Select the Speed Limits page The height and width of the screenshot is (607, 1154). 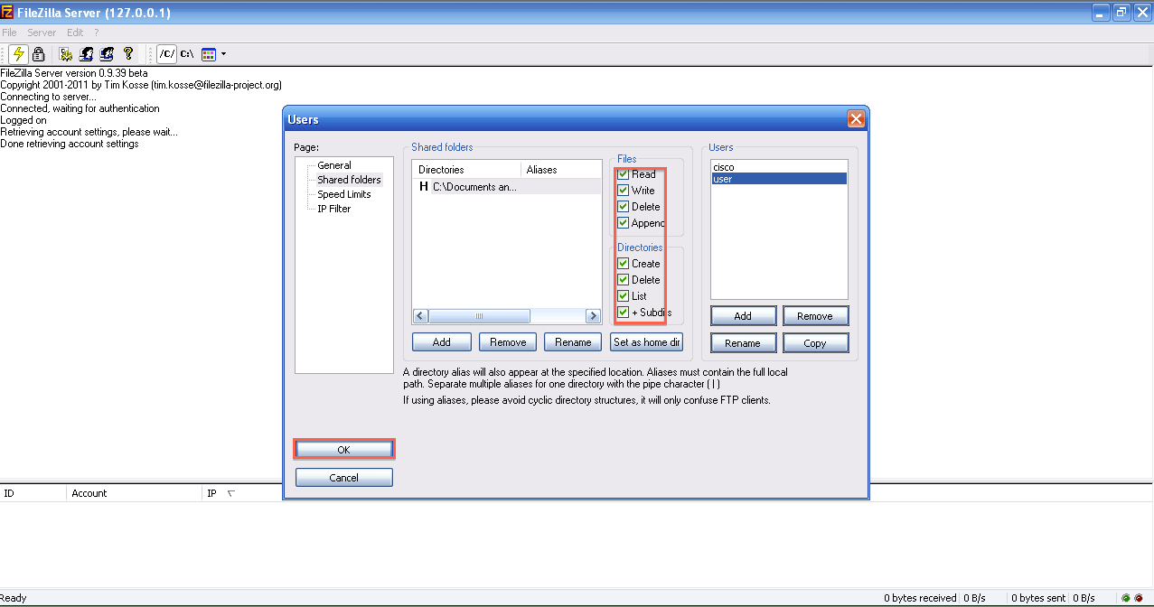point(344,194)
